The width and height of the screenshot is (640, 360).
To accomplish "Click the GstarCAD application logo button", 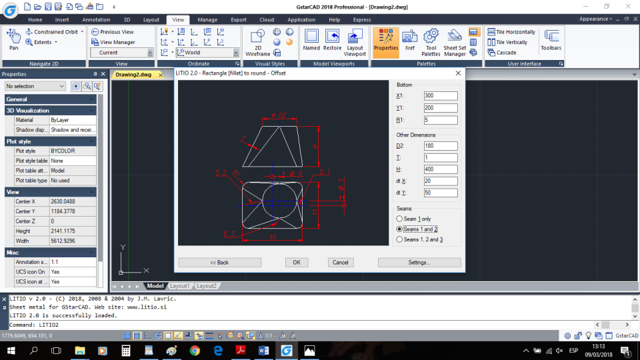I will [x=10, y=10].
